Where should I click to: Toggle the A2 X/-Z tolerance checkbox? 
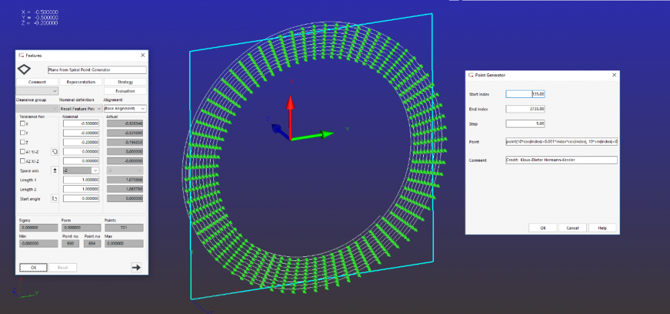tap(23, 161)
